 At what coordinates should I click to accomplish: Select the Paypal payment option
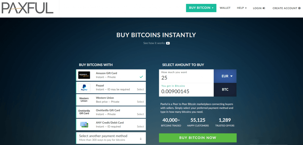coord(111,88)
